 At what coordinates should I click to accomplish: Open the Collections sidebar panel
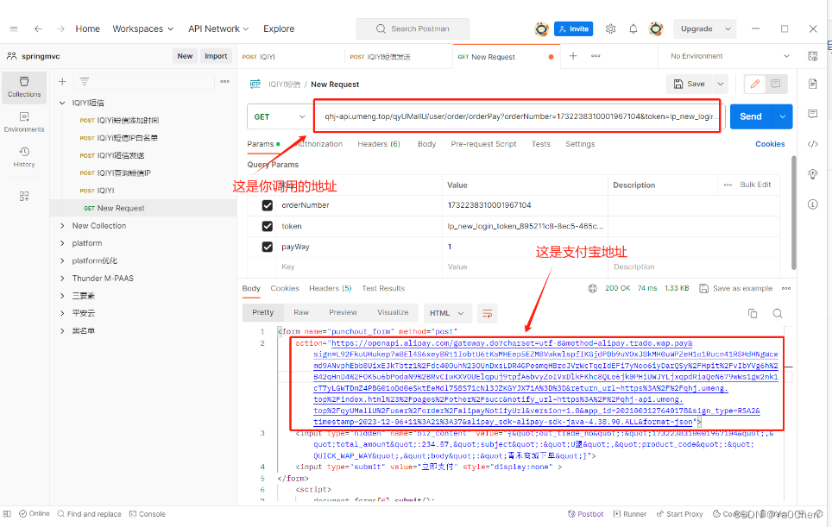click(x=24, y=87)
